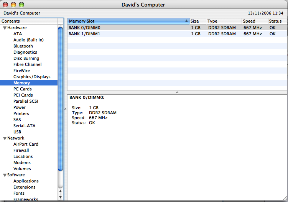Choose Fibre Channel from Hardware list
The height and width of the screenshot is (202, 288).
(x=28, y=64)
